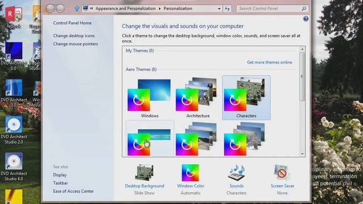Open the DVD Architect 1.0 desktop shortcut
This screenshot has height=204, width=363.
[14, 56]
